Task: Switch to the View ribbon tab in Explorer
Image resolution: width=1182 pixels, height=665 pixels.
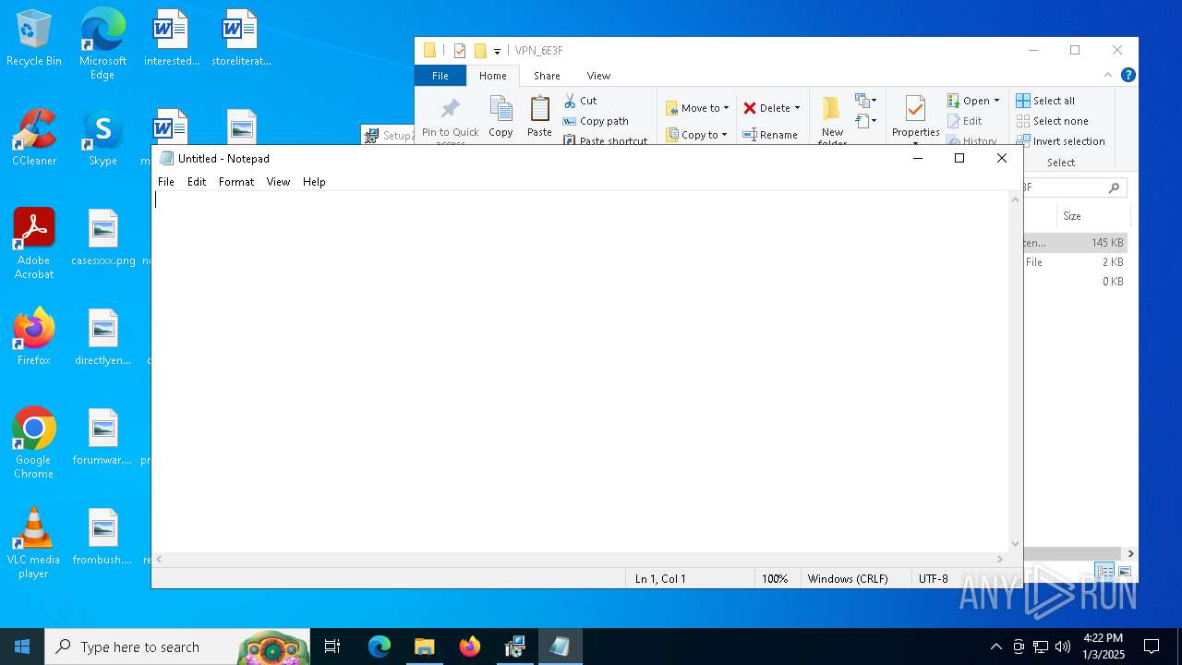Action: (x=598, y=76)
